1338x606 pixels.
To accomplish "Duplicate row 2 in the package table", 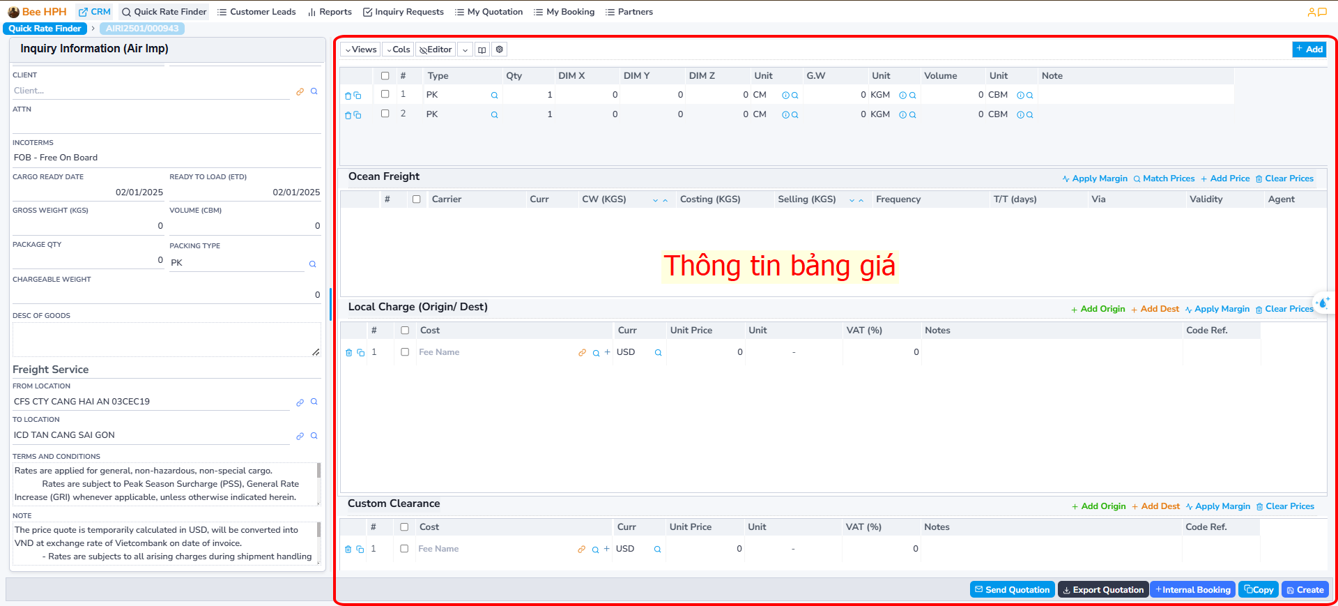I will (x=357, y=115).
